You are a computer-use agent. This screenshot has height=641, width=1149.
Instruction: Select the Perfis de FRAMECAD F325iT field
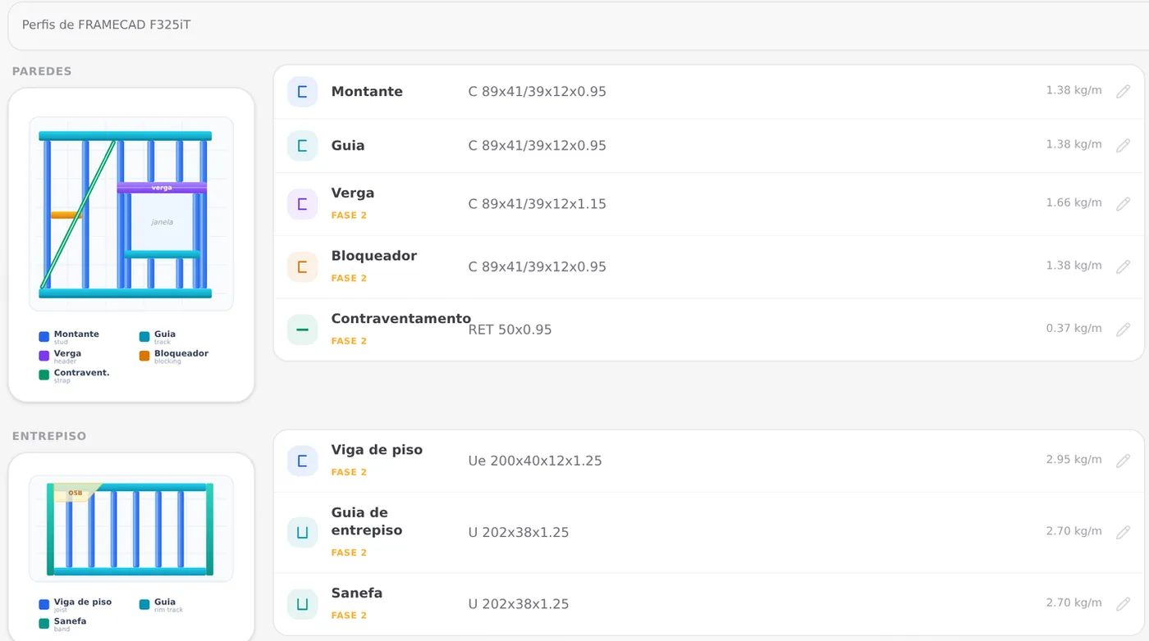click(574, 25)
